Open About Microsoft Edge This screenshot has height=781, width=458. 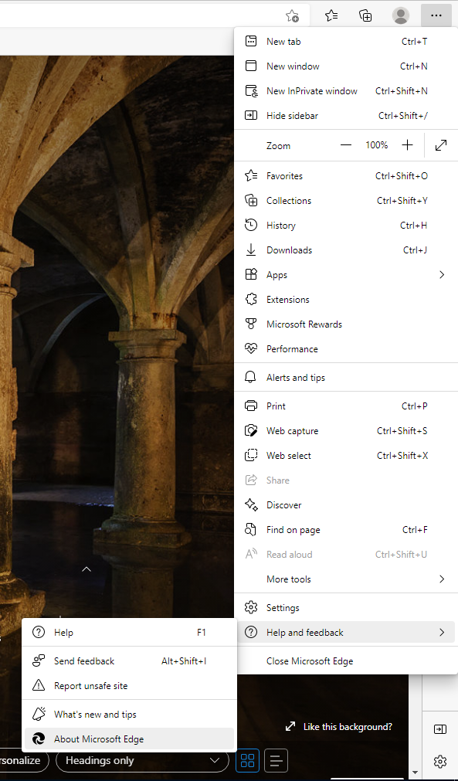(x=129, y=739)
